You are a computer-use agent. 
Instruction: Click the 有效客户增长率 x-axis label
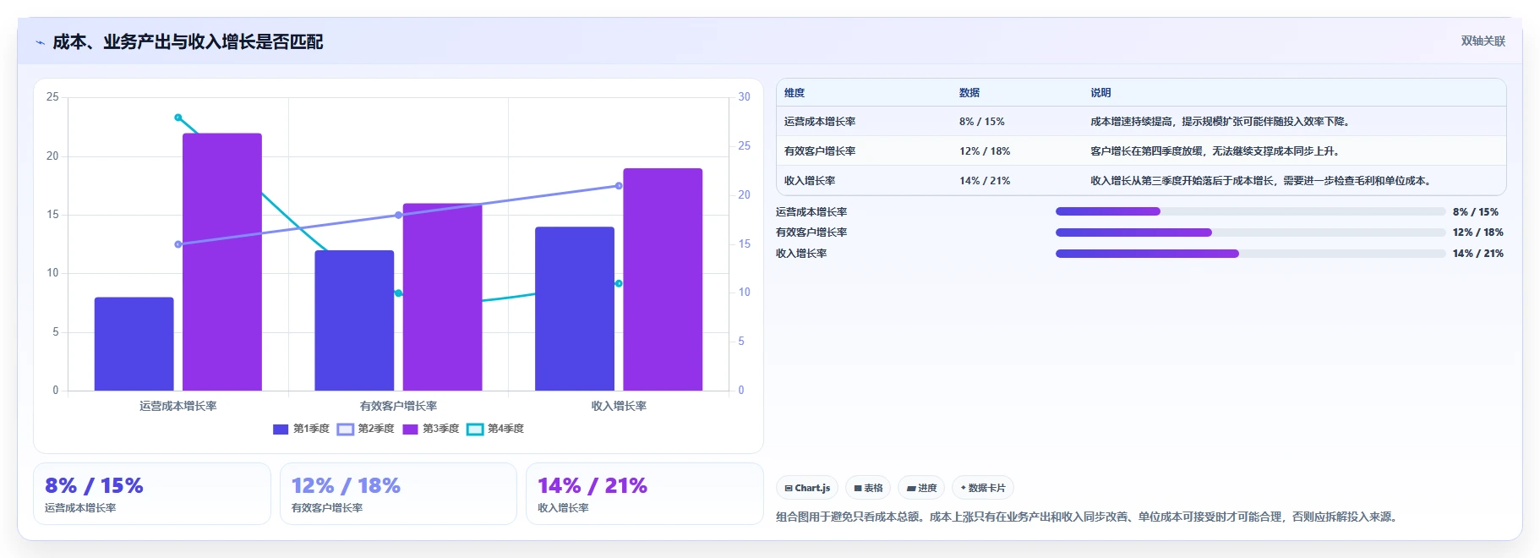(398, 406)
